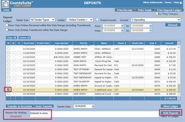185x122 pixels.
Task: Open the Transfer Date picker dropdown
Action: (x=93, y=106)
